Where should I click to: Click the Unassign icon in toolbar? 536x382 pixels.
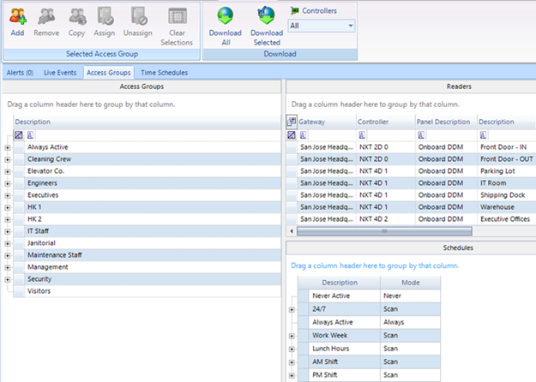[136, 16]
